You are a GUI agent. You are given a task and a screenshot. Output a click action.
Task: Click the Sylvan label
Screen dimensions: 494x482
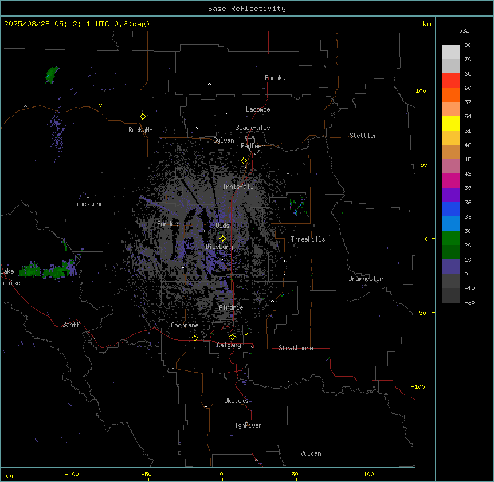pos(224,140)
